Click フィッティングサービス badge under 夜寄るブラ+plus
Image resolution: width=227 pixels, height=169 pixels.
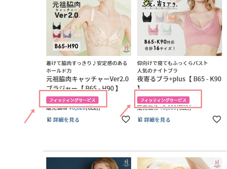coord(163,100)
